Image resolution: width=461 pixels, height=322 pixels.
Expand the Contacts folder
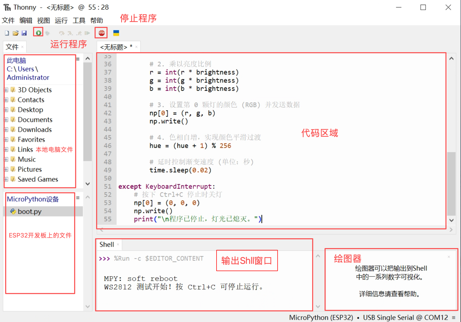(6, 100)
